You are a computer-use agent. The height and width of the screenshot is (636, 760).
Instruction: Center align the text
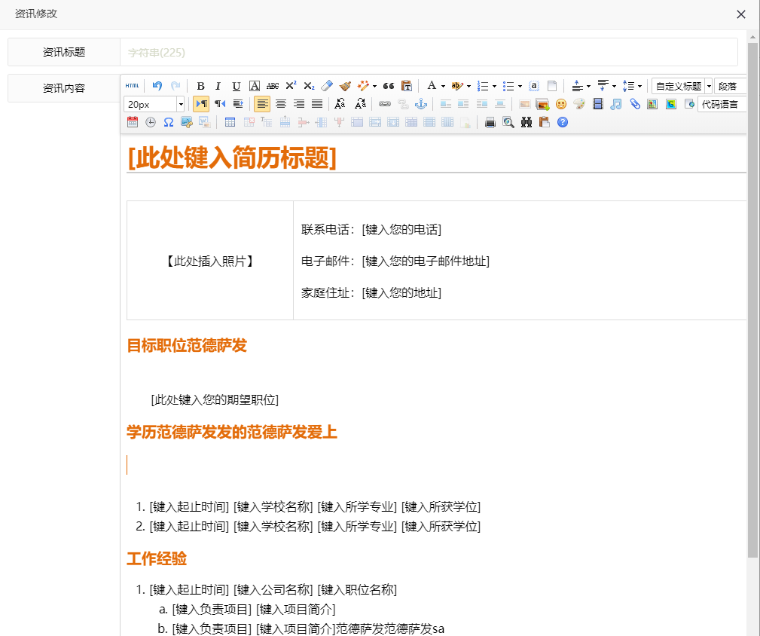pyautogui.click(x=281, y=104)
